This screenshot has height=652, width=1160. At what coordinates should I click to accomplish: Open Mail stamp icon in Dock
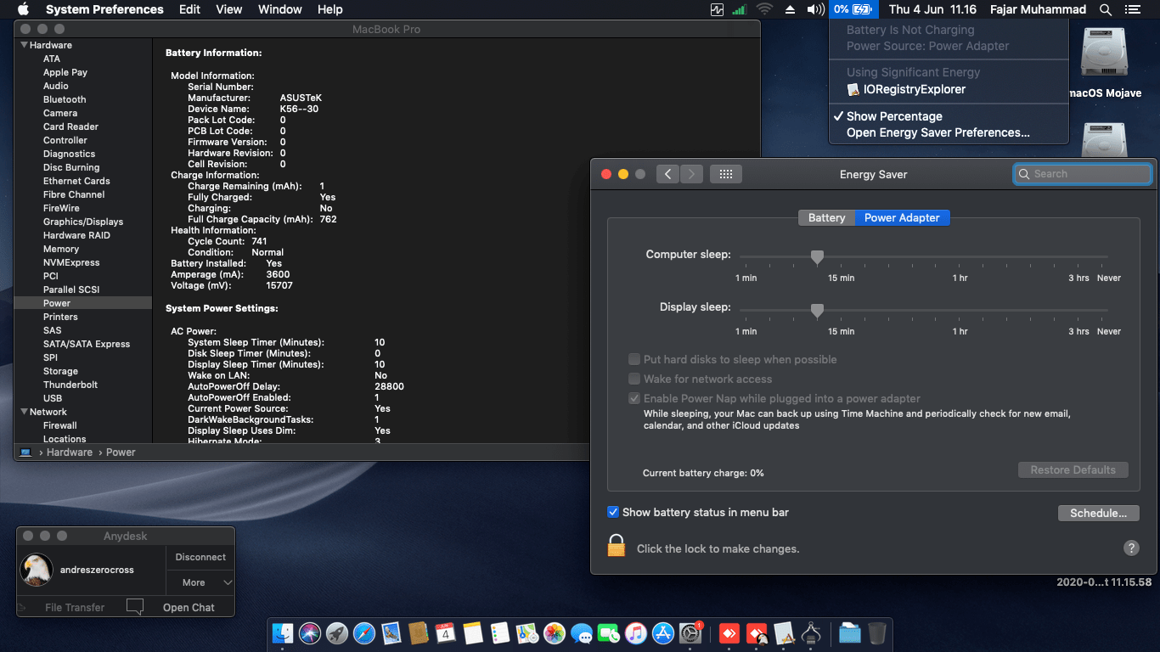coord(391,633)
